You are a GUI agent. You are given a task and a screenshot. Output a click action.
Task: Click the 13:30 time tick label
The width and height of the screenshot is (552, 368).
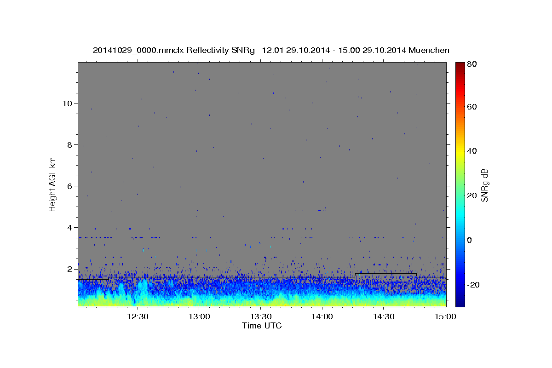(260, 317)
